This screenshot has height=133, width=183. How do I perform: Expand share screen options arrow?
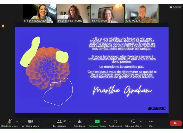coord(105,121)
